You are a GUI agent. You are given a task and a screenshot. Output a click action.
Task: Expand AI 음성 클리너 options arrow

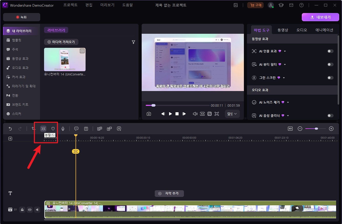point(288,116)
